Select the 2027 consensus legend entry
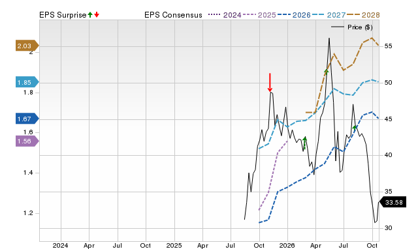The height and width of the screenshot is (249, 418). (x=329, y=15)
